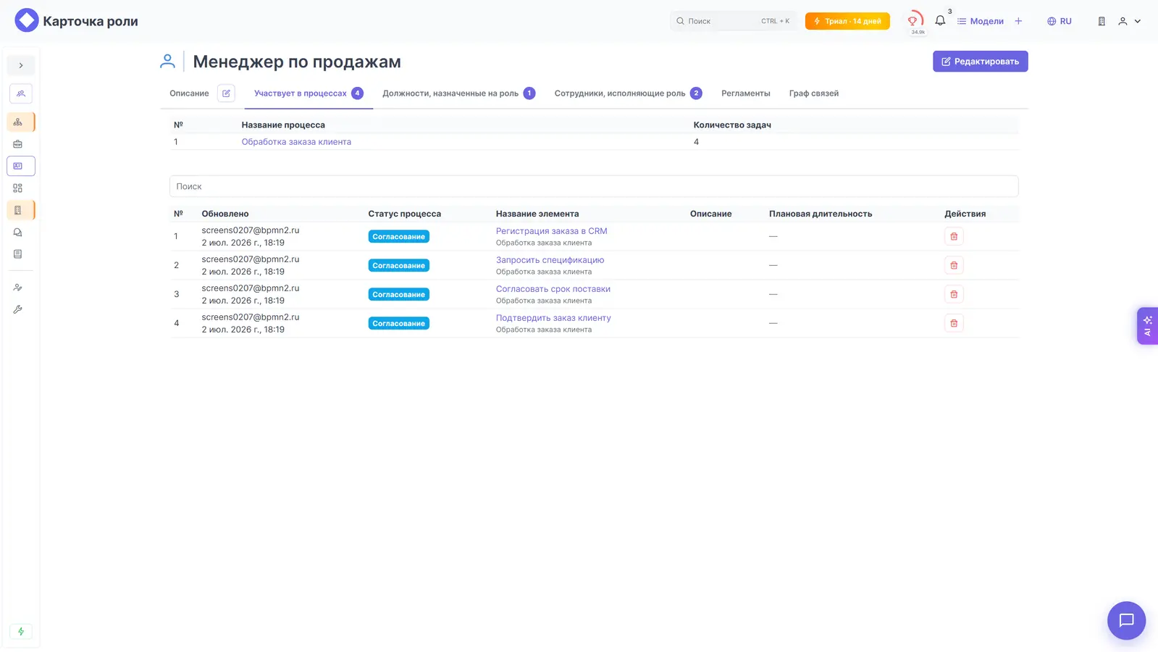This screenshot has height=652, width=1158.
Task: Open the notifications bell
Action: (x=940, y=21)
